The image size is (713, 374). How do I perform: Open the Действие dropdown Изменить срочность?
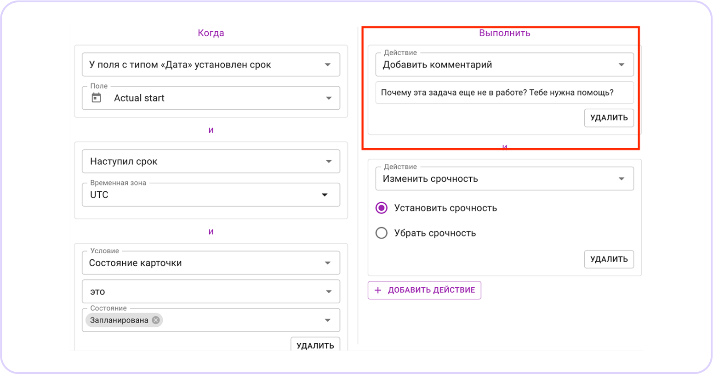point(505,179)
